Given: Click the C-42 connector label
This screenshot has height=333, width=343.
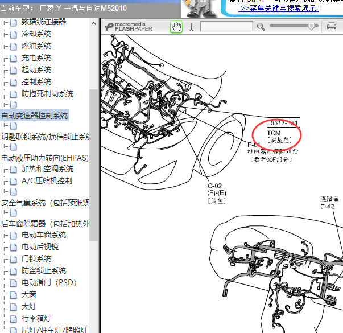Looking at the screenshot, I should pyautogui.click(x=327, y=206).
